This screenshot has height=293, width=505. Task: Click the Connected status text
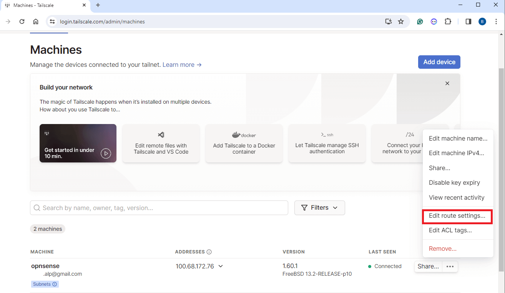(388, 266)
